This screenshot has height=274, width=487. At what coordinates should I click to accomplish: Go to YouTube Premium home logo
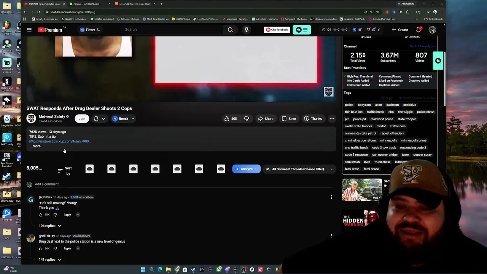pos(50,30)
